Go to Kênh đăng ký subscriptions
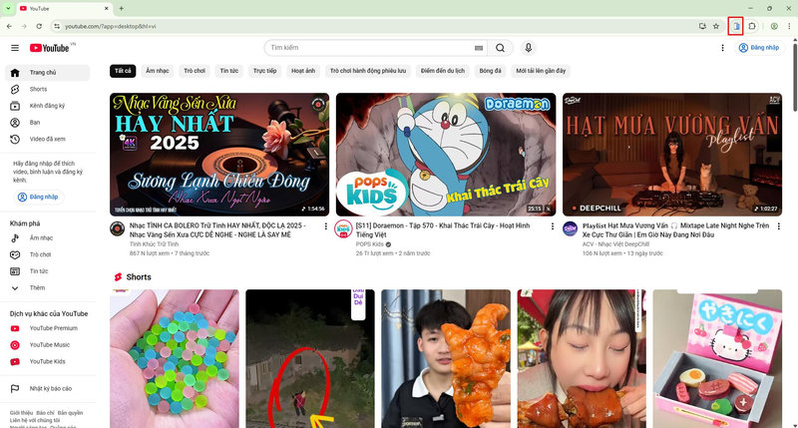 [x=47, y=106]
